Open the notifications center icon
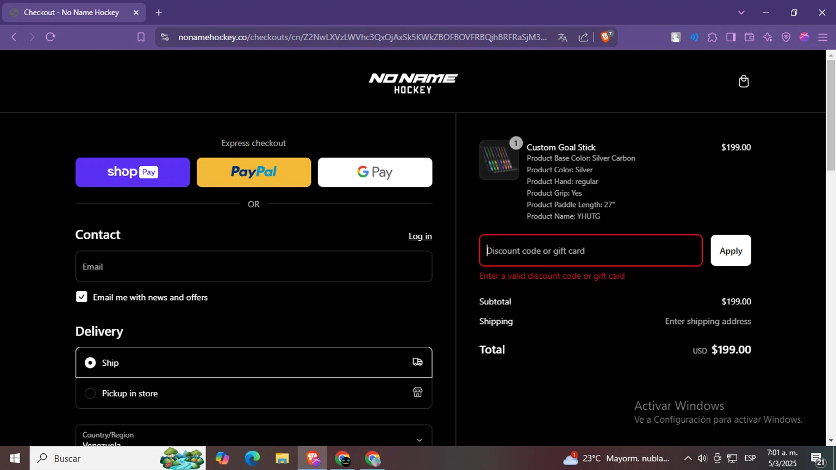836x470 pixels. (818, 459)
